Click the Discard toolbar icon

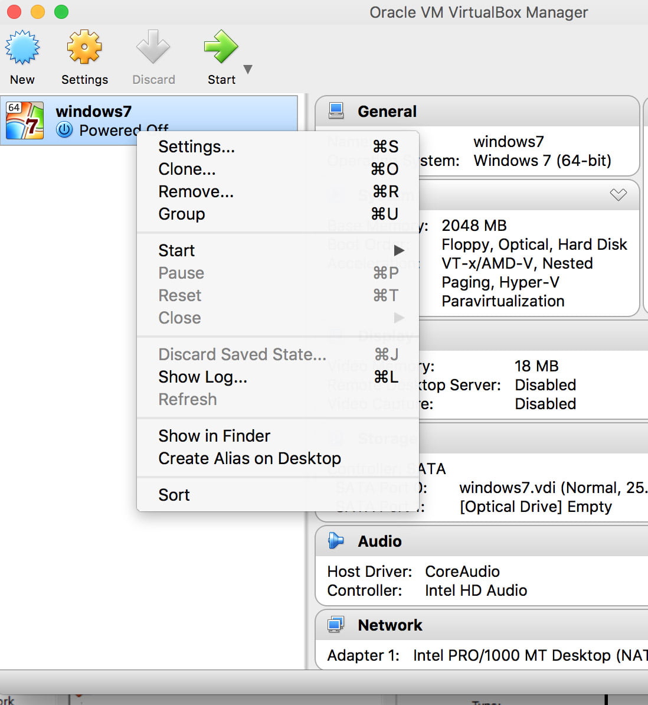[x=153, y=48]
